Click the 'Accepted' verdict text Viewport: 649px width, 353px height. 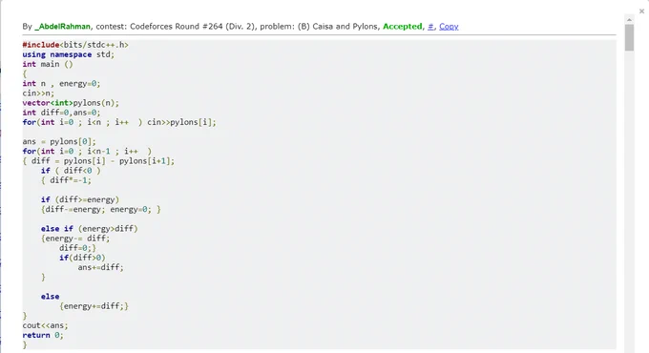point(403,27)
